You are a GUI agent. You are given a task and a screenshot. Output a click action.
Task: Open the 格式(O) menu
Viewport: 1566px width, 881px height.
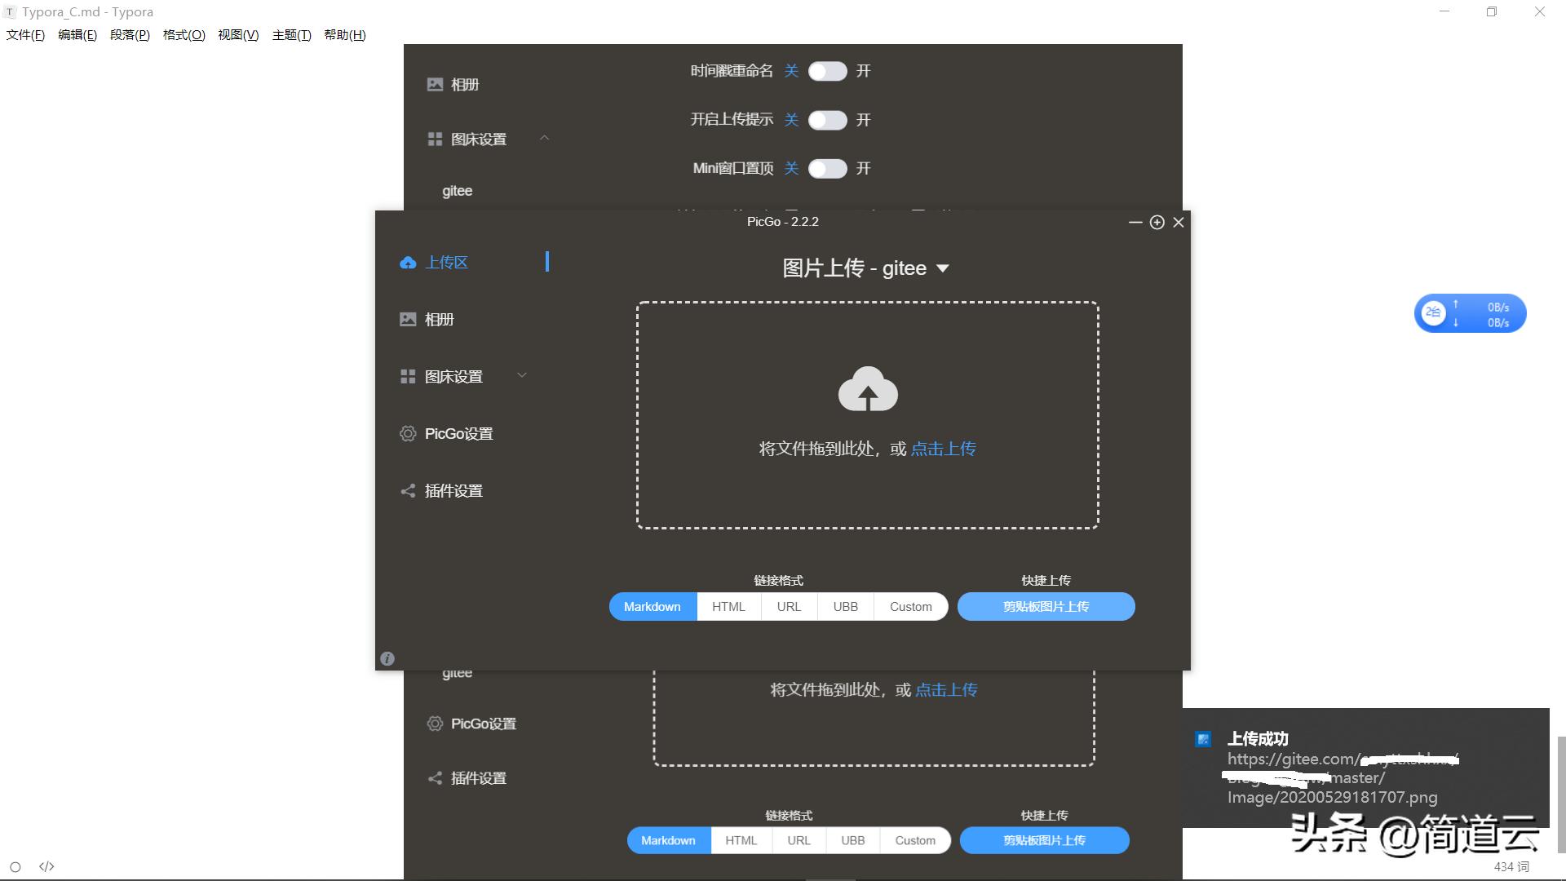[x=184, y=35]
